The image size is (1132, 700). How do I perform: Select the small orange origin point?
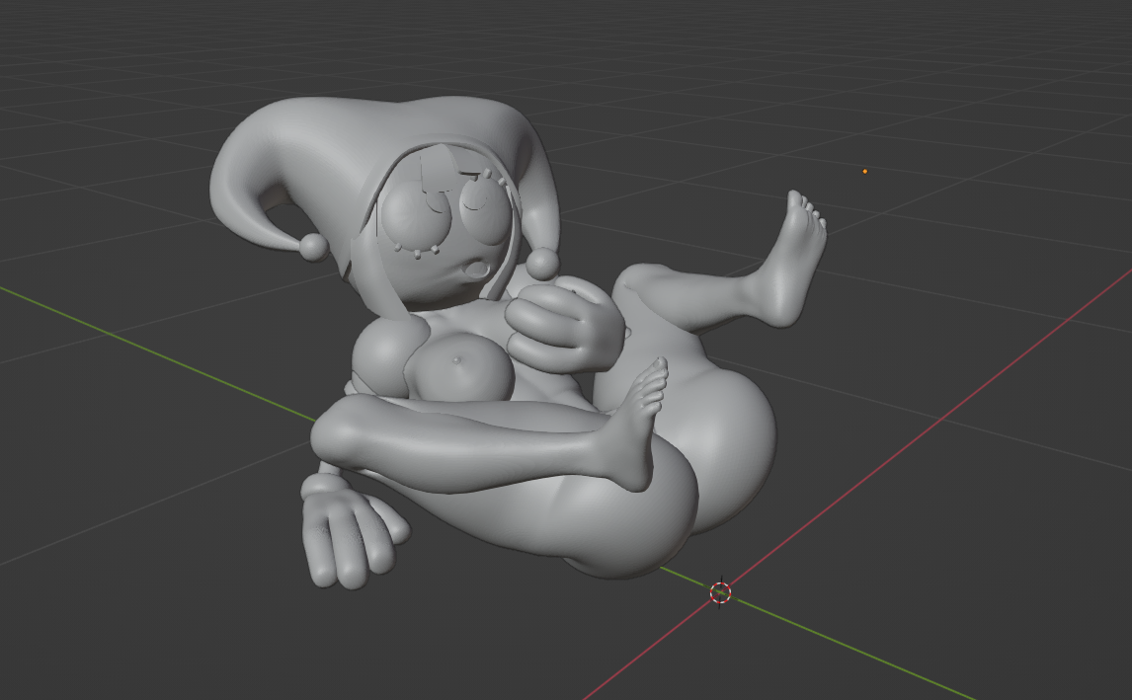point(865,171)
